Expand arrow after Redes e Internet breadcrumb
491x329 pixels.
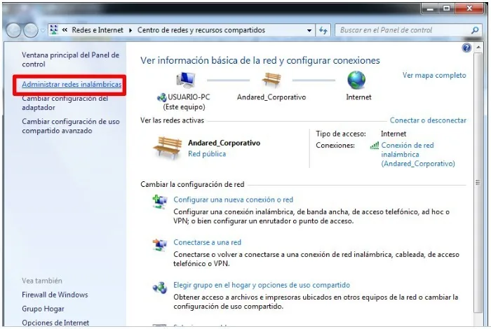click(130, 30)
